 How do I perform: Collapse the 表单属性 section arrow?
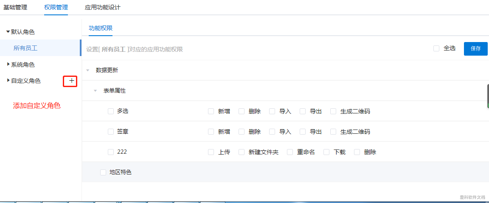tap(96, 91)
